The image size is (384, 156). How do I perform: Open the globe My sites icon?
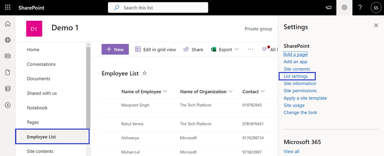[8, 40]
